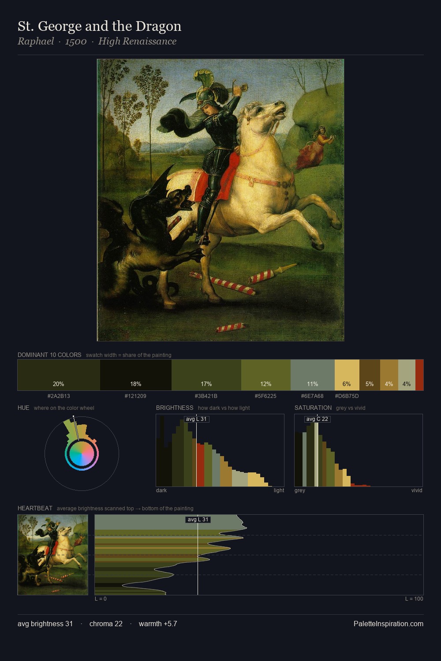441x661 pixels.
Task: Click the "BRIGHTNESS" section heading
Action: pos(175,408)
